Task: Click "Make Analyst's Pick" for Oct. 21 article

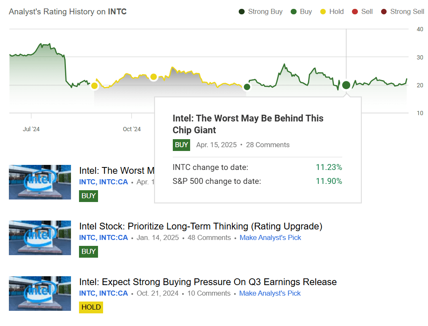Action: pos(270,293)
